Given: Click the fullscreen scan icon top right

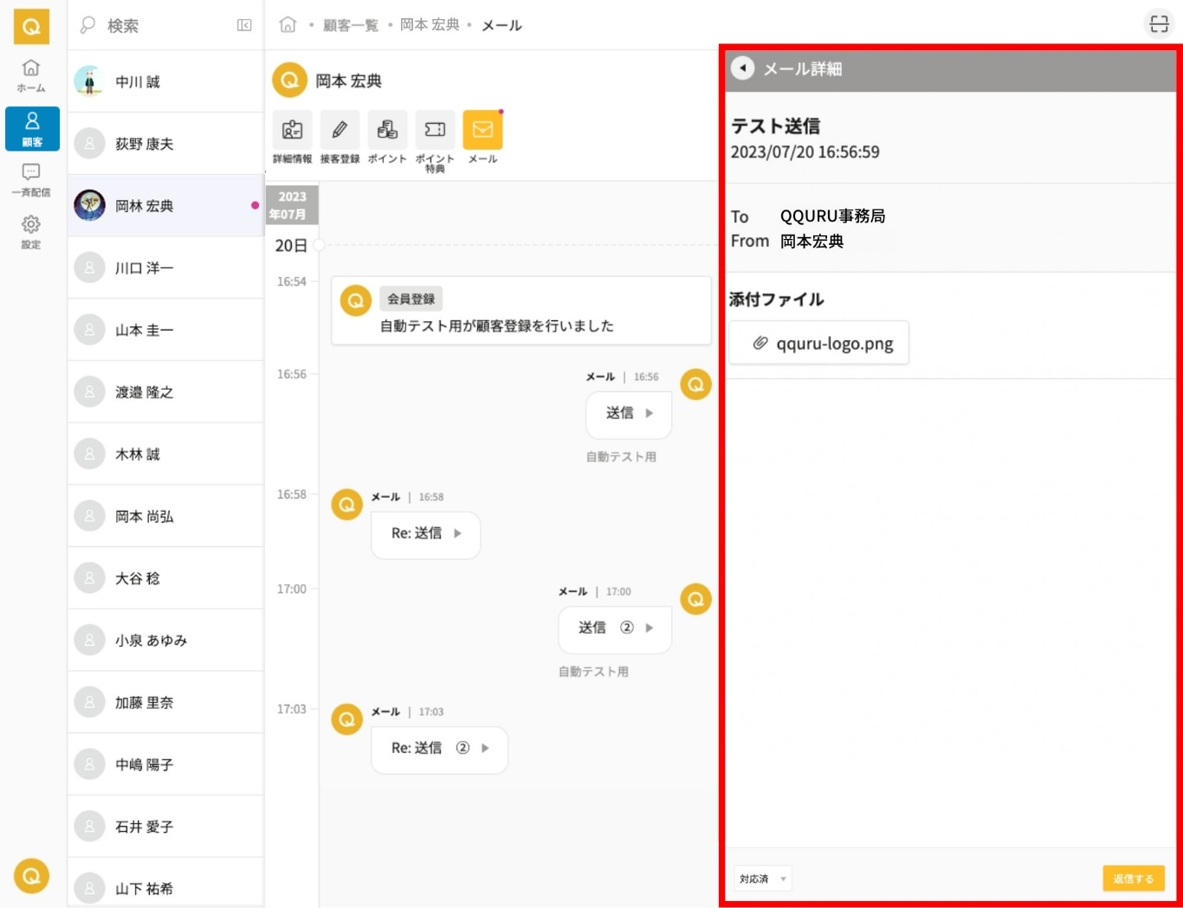Looking at the screenshot, I should coord(1159,24).
